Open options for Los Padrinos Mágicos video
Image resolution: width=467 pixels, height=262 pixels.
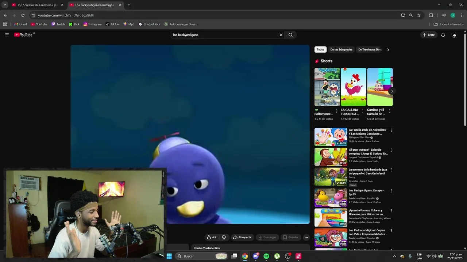click(391, 231)
